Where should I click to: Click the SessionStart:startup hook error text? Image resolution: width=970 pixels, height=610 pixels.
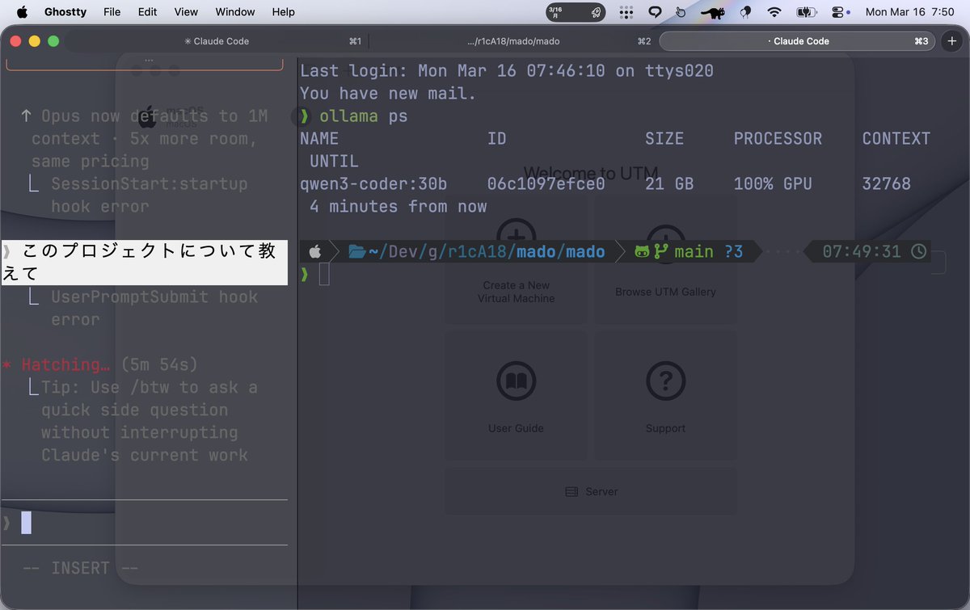(x=149, y=196)
